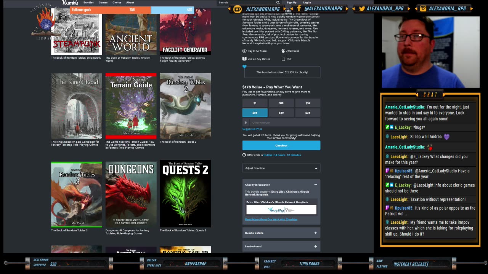Click the E_Lackey '*hugs*' chat message
This screenshot has width=488, height=274.
[405, 127]
